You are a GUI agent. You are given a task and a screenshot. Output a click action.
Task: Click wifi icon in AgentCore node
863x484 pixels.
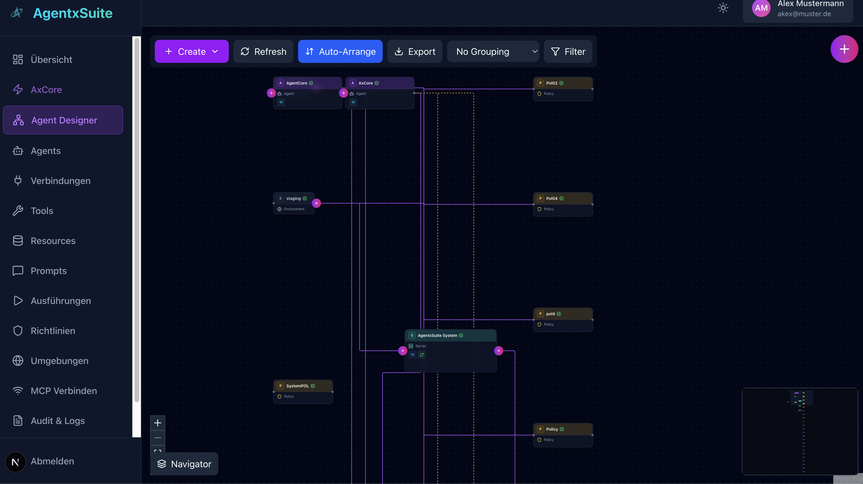(x=281, y=102)
